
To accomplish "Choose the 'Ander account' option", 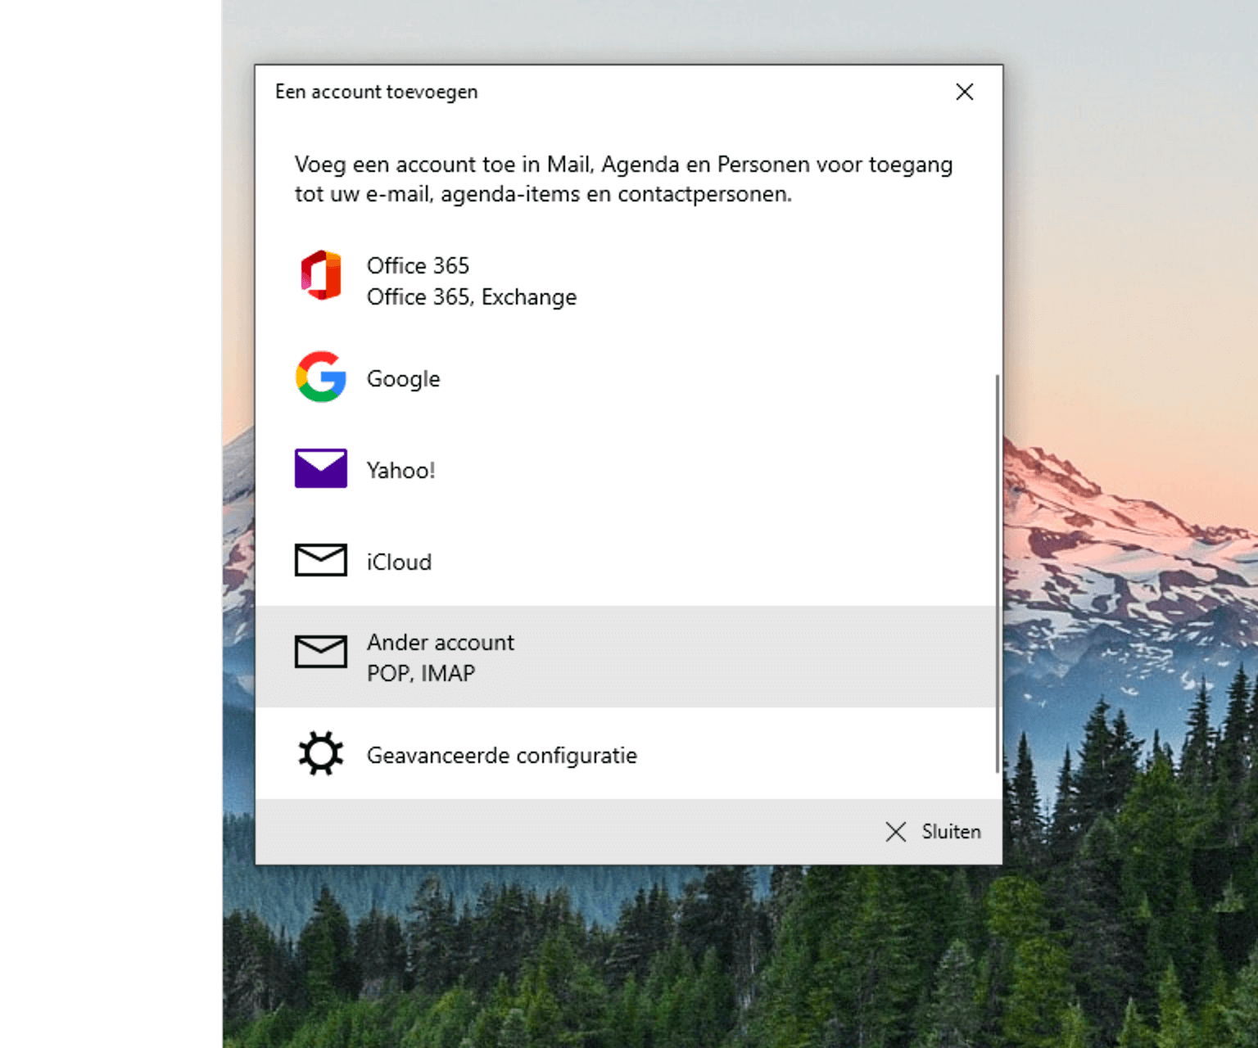I will tap(441, 643).
